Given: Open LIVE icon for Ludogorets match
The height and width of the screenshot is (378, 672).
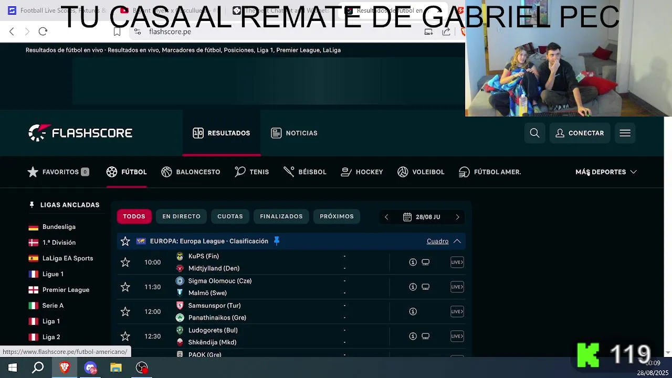Looking at the screenshot, I should coord(457,336).
